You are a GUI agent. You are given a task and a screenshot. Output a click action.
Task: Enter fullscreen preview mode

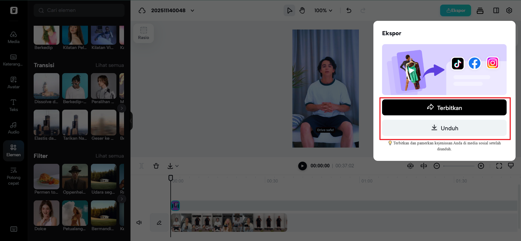pyautogui.click(x=499, y=166)
